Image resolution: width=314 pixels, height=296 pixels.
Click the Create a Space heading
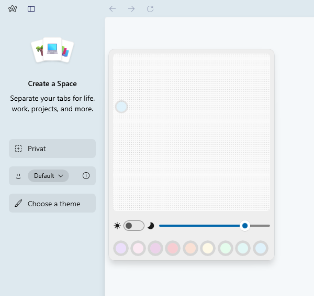[x=52, y=83]
